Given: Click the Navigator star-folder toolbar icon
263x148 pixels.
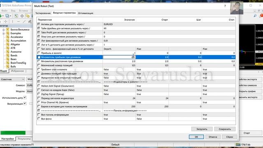Looking at the screenshot, I should point(28,16).
